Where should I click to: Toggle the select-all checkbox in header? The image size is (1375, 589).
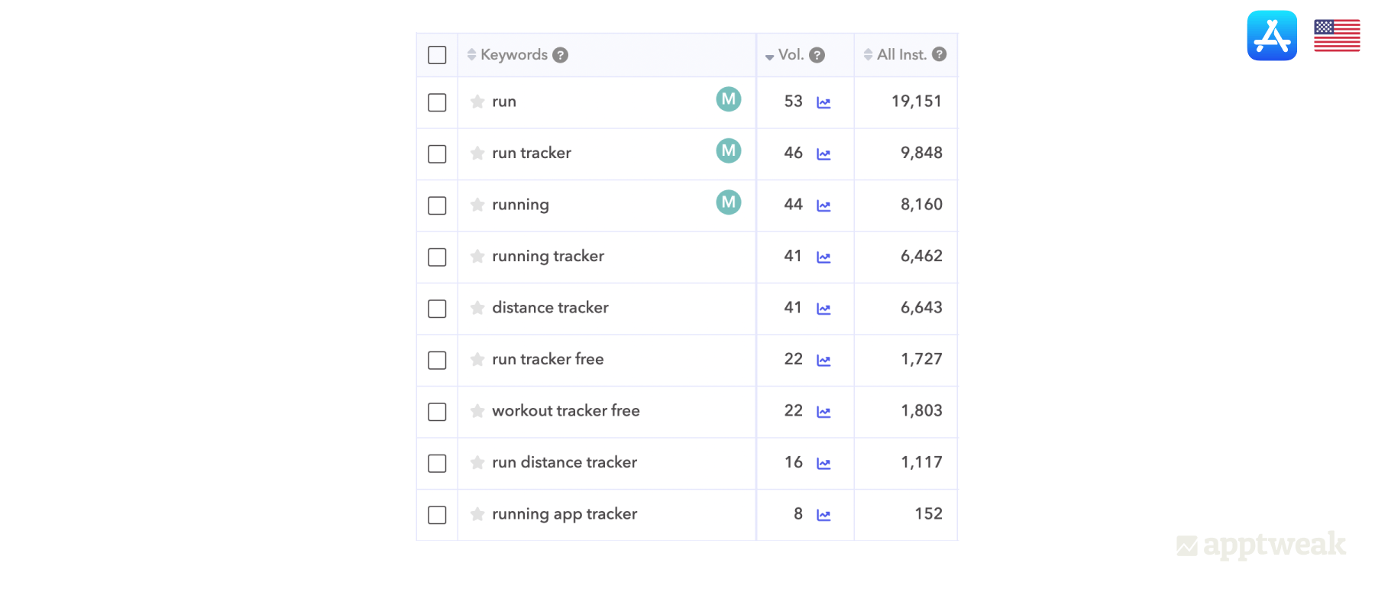(x=437, y=55)
